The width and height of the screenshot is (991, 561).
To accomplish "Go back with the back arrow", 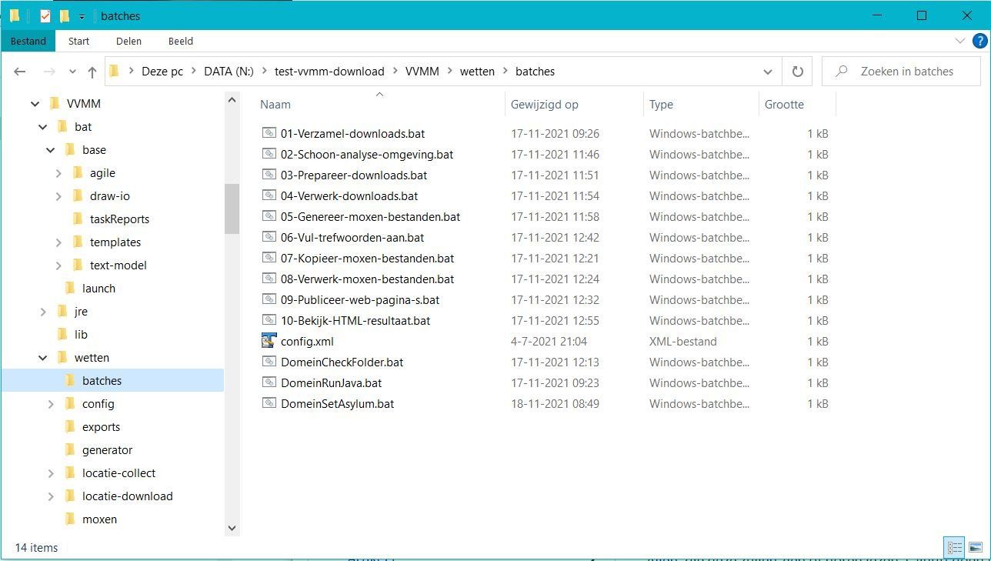I will coord(20,72).
